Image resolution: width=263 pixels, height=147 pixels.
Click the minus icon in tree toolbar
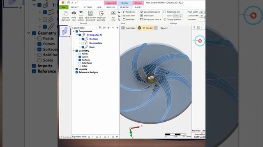pyautogui.click(x=113, y=28)
